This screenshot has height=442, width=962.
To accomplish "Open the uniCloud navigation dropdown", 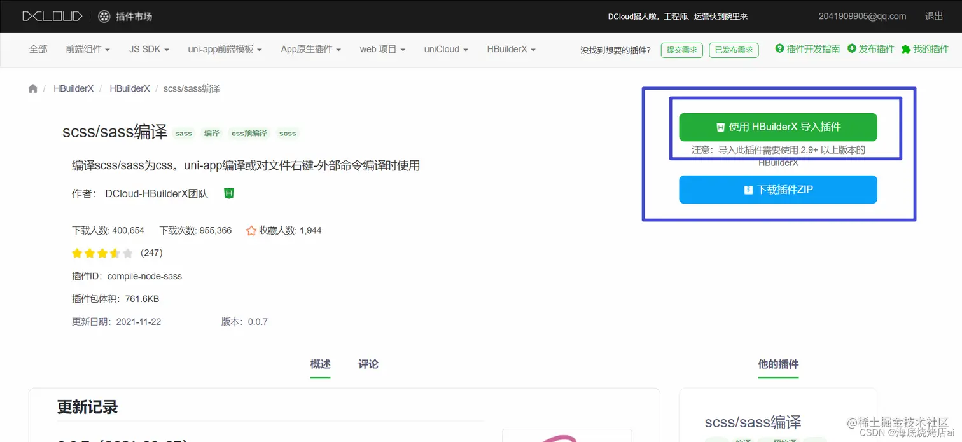I will tap(445, 48).
